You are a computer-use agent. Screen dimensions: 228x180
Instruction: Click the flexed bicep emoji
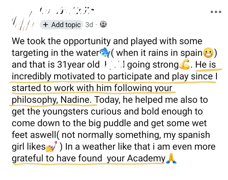tap(184, 65)
